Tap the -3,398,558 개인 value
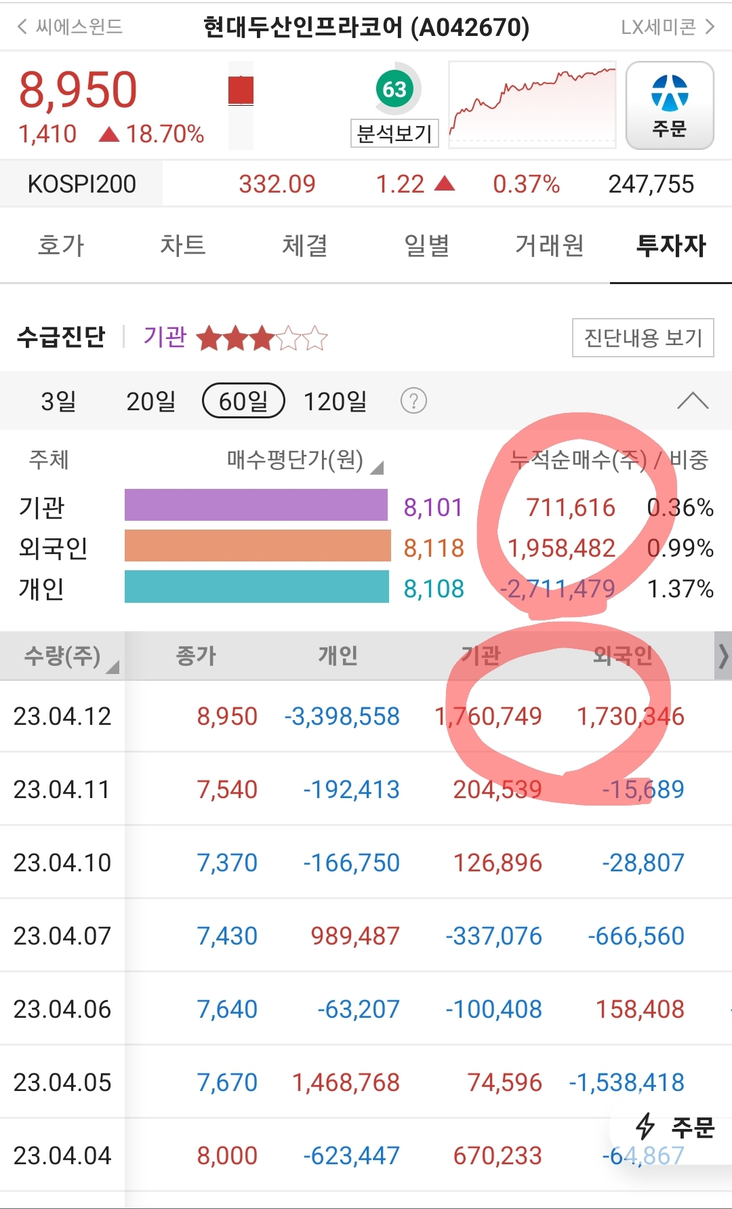Image resolution: width=732 pixels, height=1209 pixels. 342,717
